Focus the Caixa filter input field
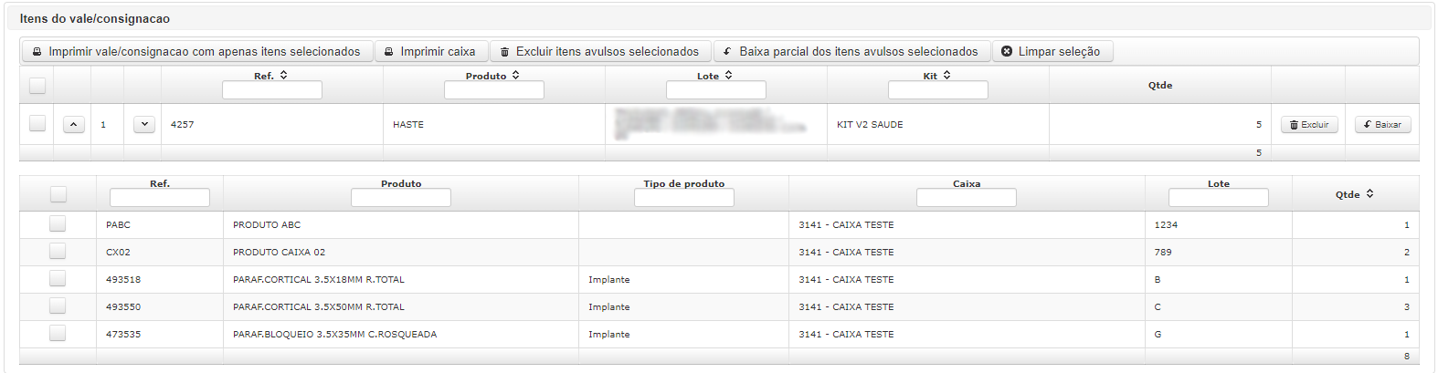Image resolution: width=1438 pixels, height=373 pixels. (967, 198)
